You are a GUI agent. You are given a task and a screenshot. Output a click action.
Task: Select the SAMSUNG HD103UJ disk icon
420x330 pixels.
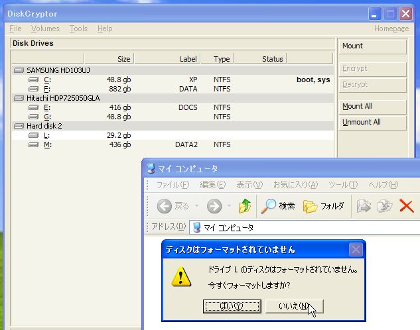pyautogui.click(x=19, y=70)
